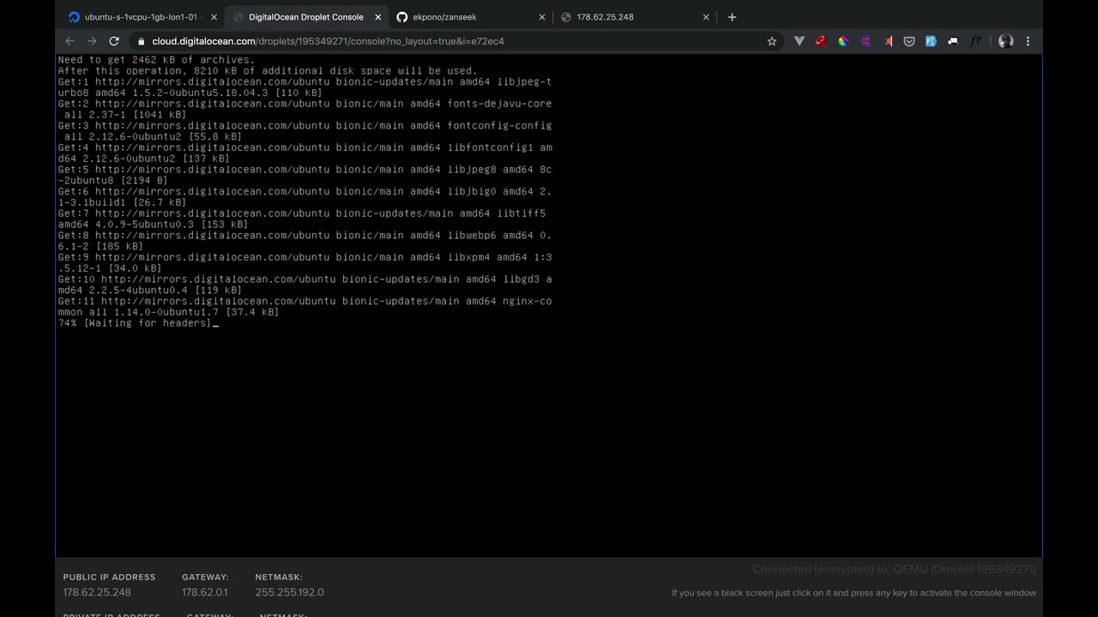Bookmark this page with the star icon

point(771,41)
